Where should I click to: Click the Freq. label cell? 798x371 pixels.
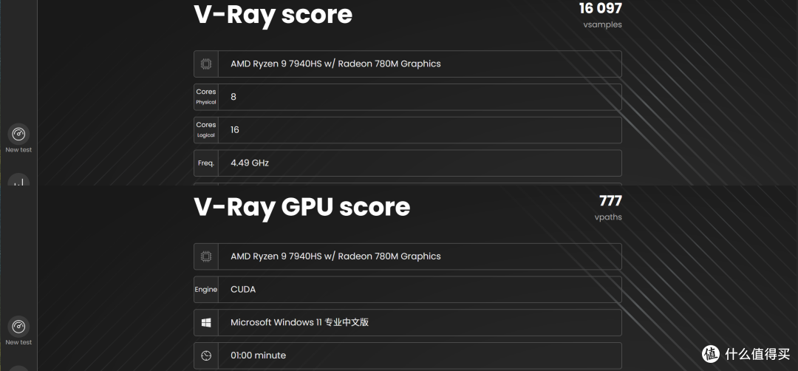[206, 163]
